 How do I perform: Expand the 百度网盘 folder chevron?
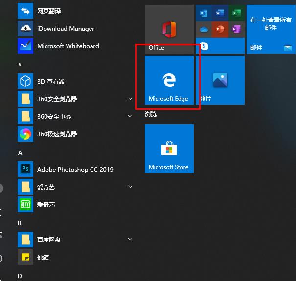point(130,240)
